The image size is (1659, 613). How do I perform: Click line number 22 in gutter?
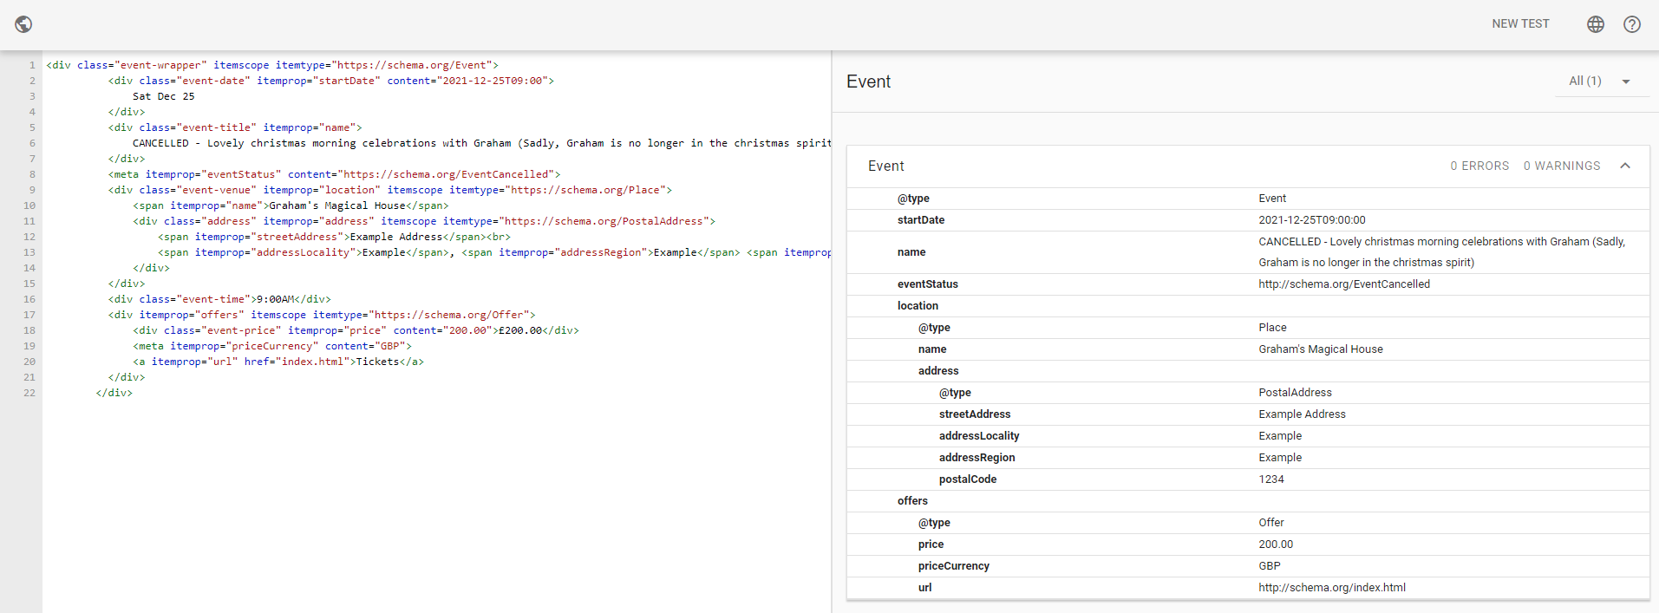pyautogui.click(x=29, y=393)
